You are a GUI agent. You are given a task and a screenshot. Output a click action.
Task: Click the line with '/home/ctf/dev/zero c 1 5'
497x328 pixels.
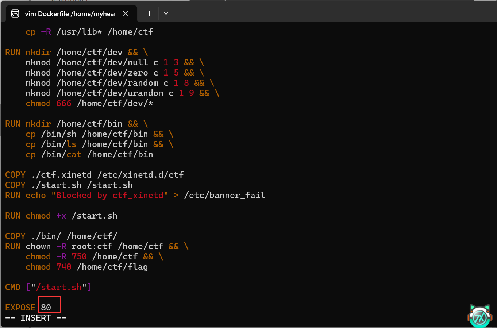115,73
